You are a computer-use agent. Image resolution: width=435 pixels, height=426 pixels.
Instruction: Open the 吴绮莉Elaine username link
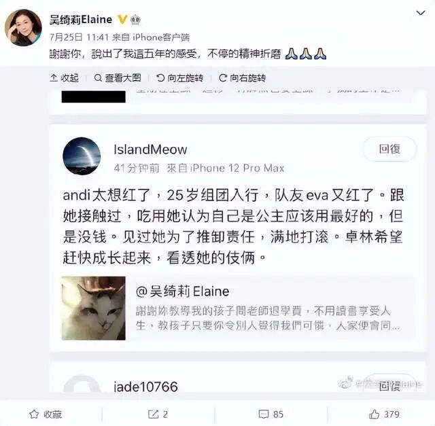(x=81, y=20)
